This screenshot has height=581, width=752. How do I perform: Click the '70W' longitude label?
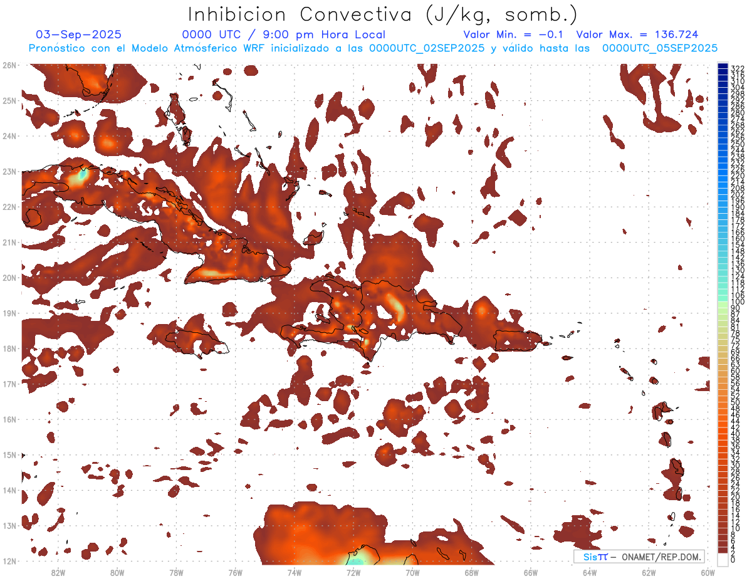[412, 572]
